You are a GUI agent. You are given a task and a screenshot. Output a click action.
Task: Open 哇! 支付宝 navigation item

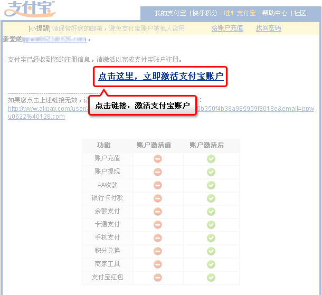tap(240, 13)
